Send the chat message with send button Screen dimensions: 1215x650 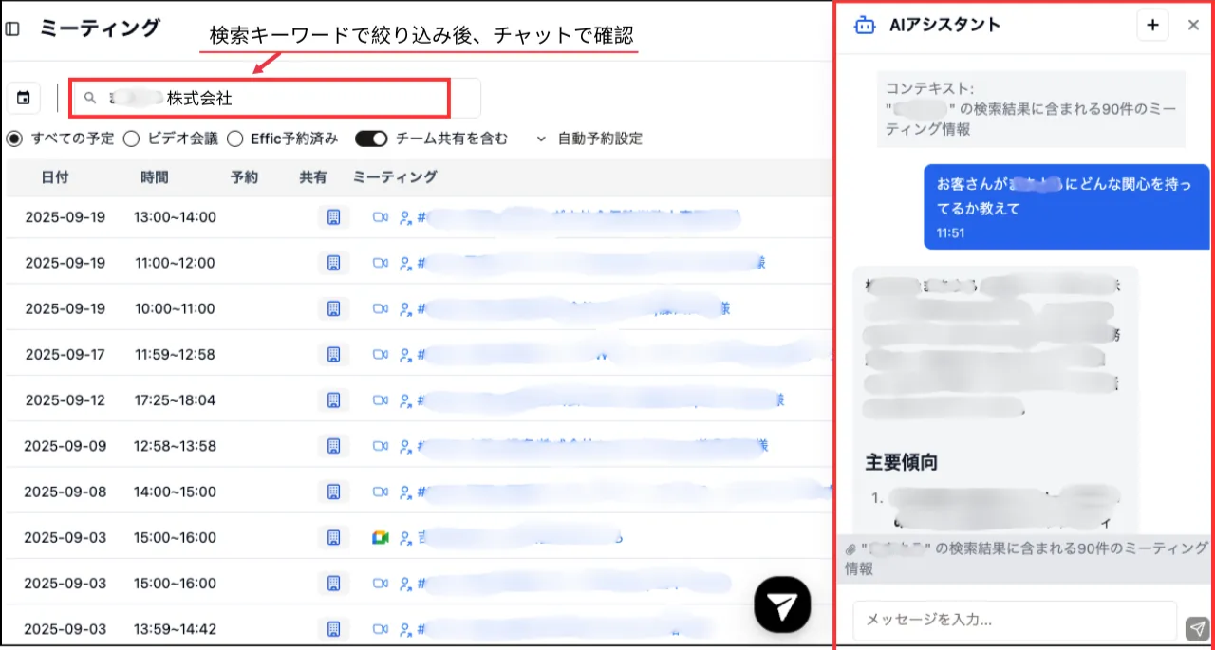click(x=1196, y=628)
